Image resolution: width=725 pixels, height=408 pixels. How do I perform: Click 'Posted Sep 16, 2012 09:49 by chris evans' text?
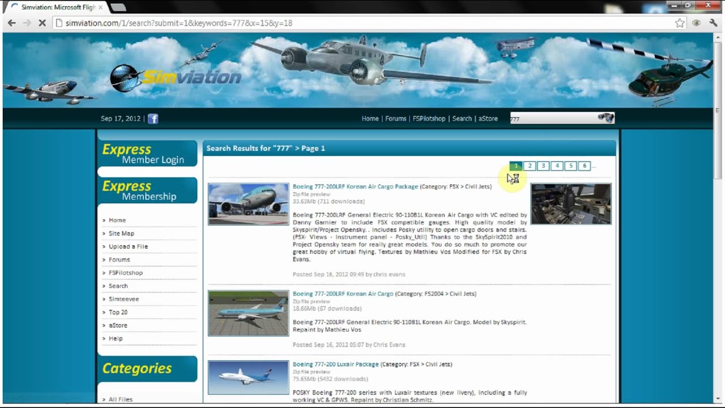[x=349, y=274]
